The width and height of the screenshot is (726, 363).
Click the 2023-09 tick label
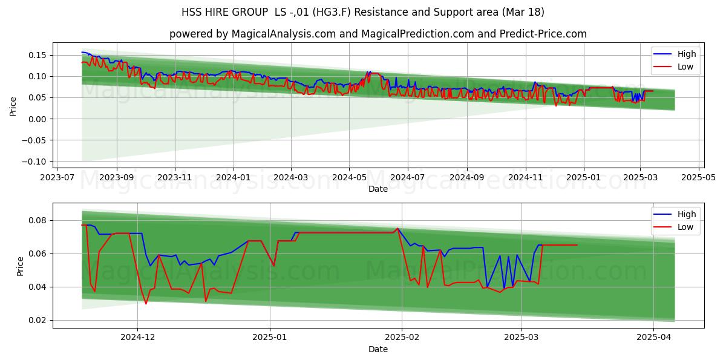(116, 178)
